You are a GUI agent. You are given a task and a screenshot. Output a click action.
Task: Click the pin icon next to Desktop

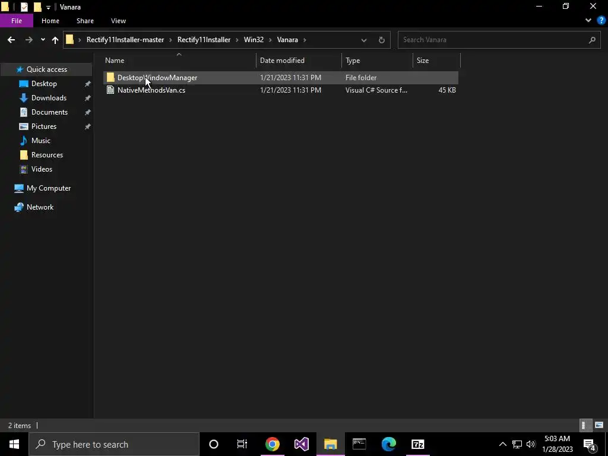point(88,84)
